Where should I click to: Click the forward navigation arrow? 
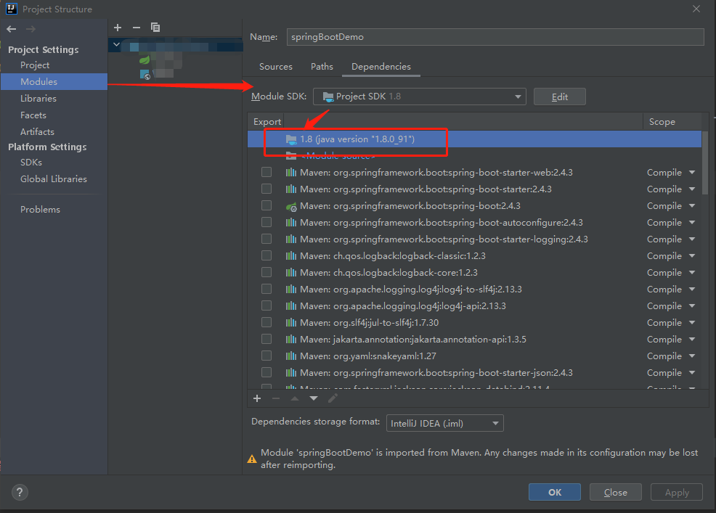[30, 29]
